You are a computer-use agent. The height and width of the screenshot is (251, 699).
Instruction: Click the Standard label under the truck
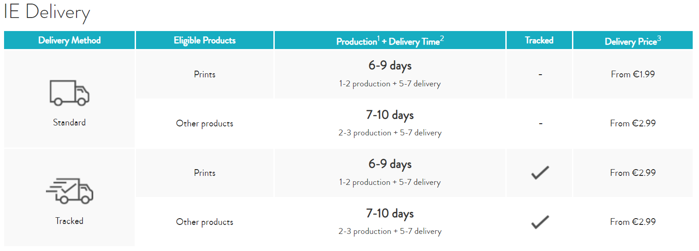[69, 122]
